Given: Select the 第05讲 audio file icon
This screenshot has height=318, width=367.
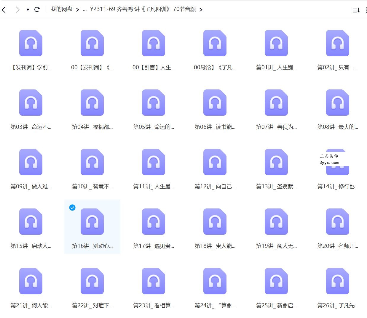Looking at the screenshot, I should [x=154, y=102].
